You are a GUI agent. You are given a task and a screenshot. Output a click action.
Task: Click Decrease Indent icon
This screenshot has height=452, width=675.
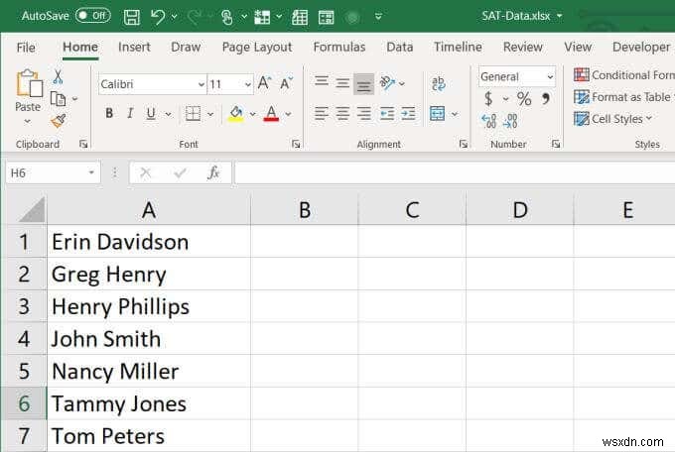click(x=386, y=114)
